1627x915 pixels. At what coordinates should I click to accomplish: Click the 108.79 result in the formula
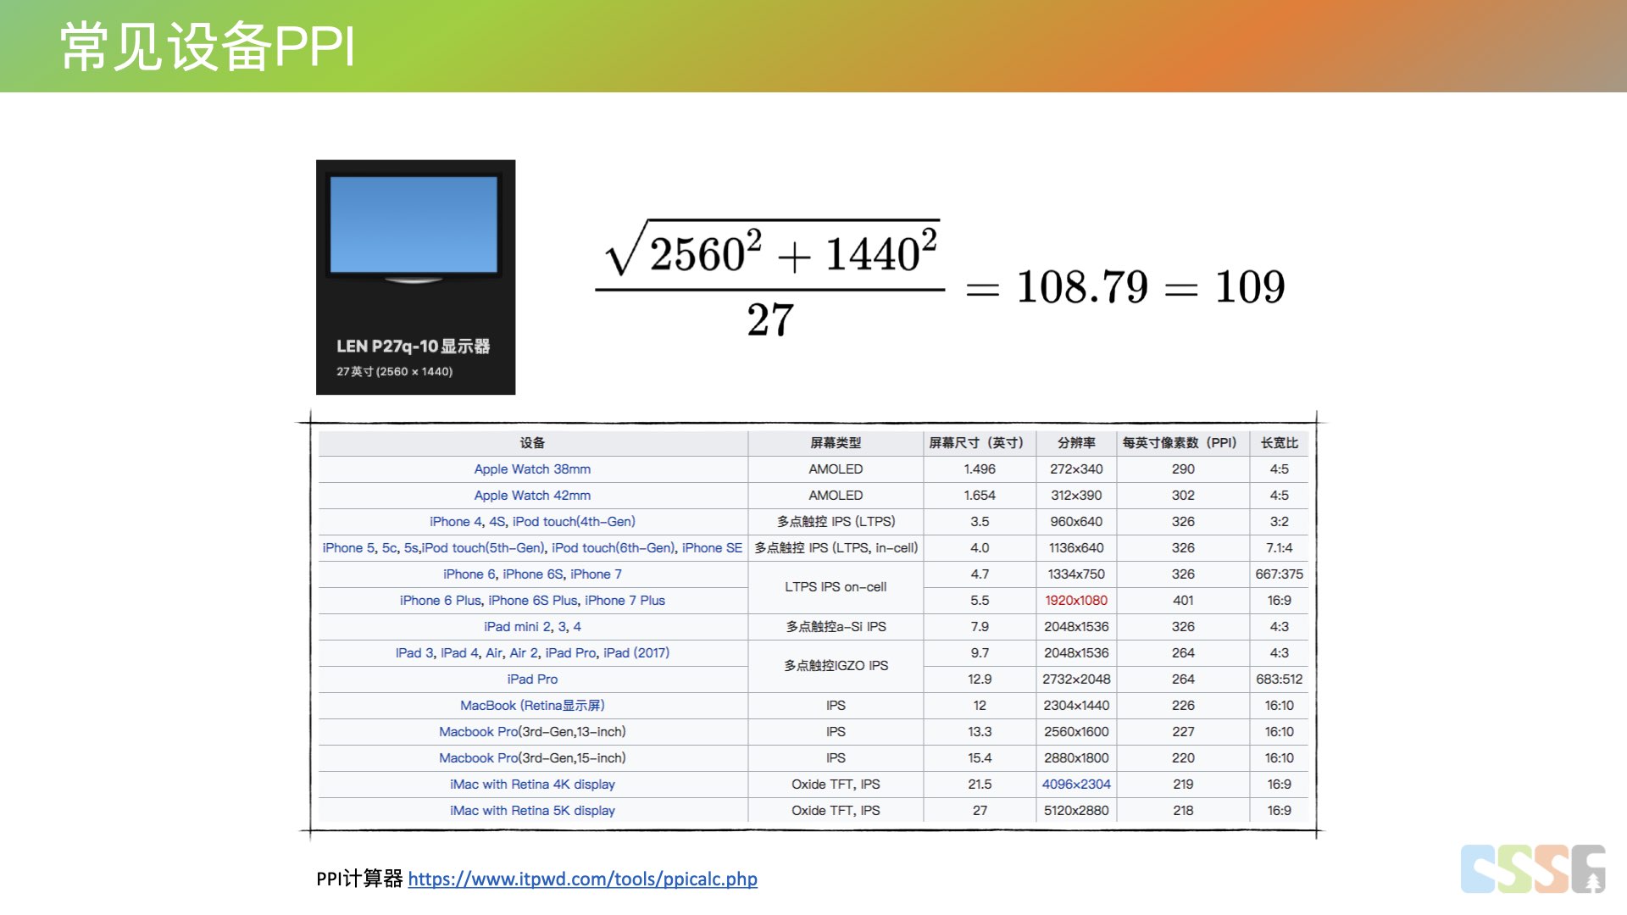(1082, 286)
